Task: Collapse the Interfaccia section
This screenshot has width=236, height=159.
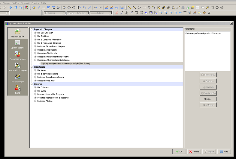Action: pyautogui.click(x=32, y=67)
